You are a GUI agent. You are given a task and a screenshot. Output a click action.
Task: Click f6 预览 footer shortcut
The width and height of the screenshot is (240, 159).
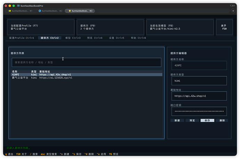point(114,154)
